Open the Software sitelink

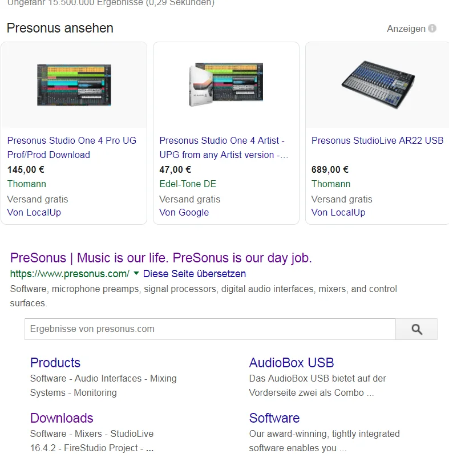[x=274, y=418]
